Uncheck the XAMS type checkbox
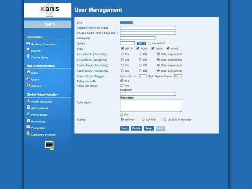This screenshot has height=189, width=252. pos(168,48)
